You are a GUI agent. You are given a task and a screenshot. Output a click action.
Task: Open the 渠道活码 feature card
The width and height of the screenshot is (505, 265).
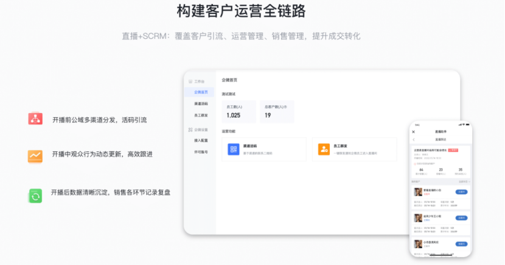point(264,150)
